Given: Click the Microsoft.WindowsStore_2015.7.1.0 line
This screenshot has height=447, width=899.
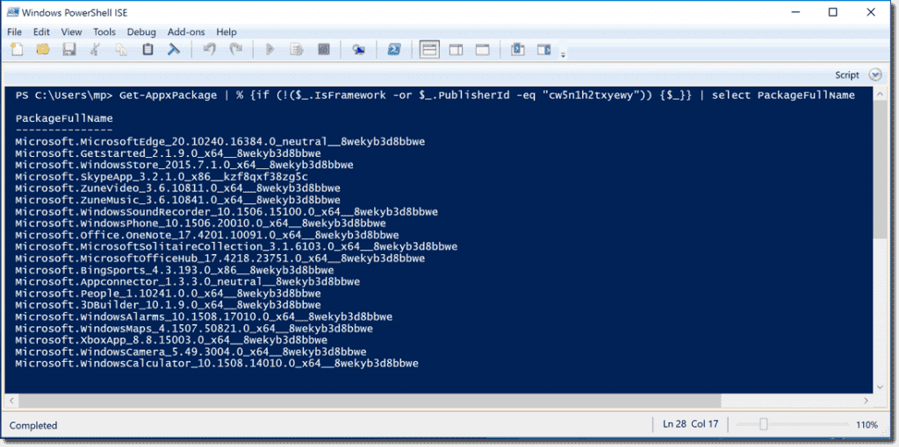Looking at the screenshot, I should tap(184, 165).
